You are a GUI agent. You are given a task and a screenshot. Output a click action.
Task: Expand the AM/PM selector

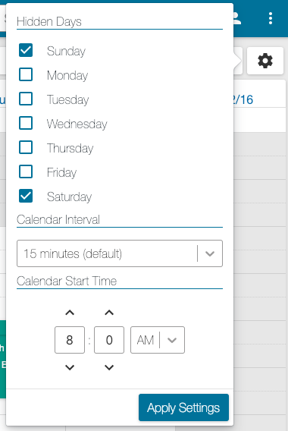(158, 340)
